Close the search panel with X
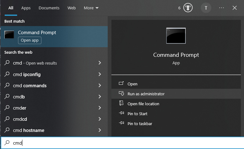 coord(235,8)
